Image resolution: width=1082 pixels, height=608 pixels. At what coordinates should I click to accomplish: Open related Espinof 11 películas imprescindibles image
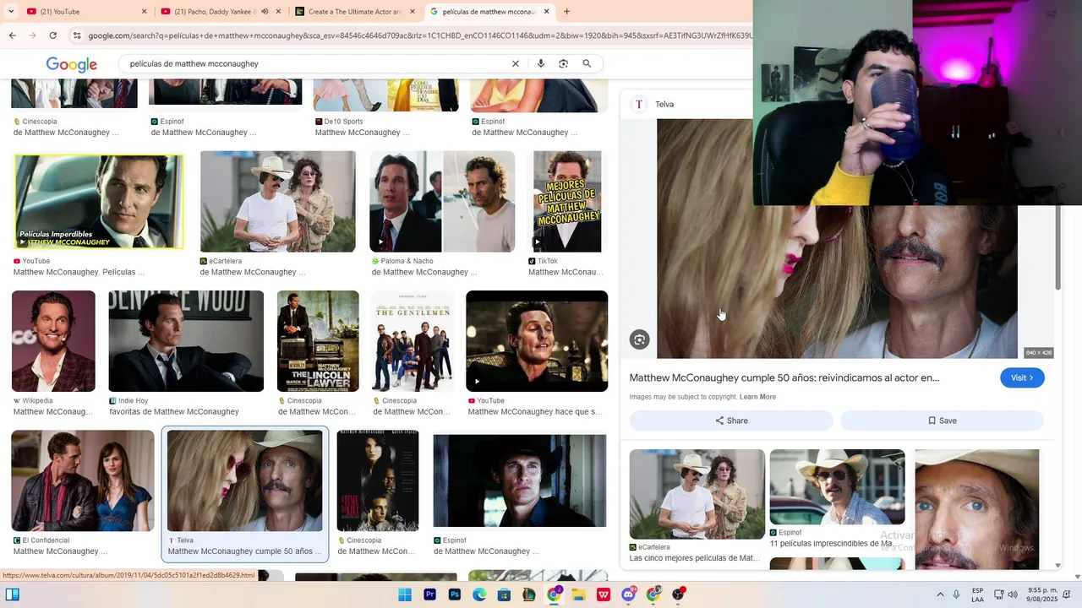837,487
